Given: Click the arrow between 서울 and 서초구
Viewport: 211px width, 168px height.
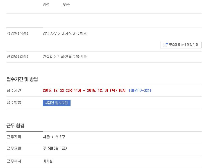Looking at the screenshot, I should coord(53,137).
